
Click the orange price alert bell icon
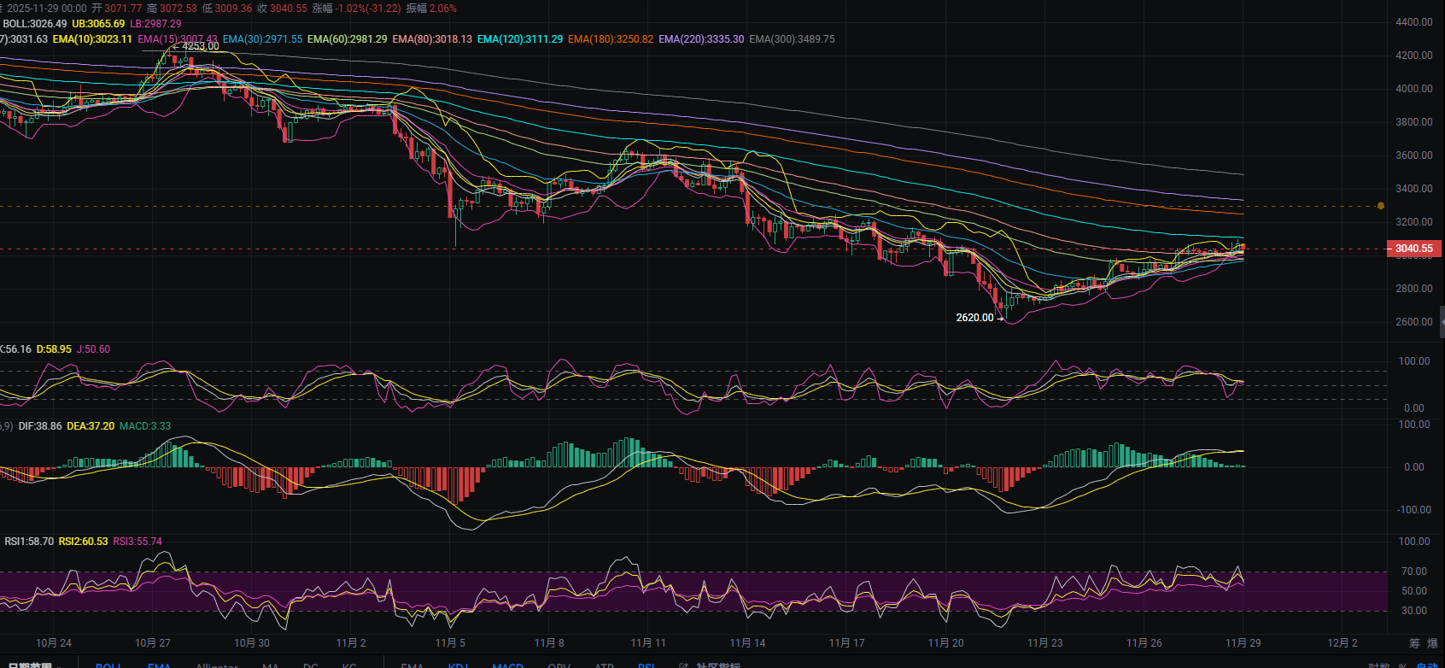tap(1380, 206)
